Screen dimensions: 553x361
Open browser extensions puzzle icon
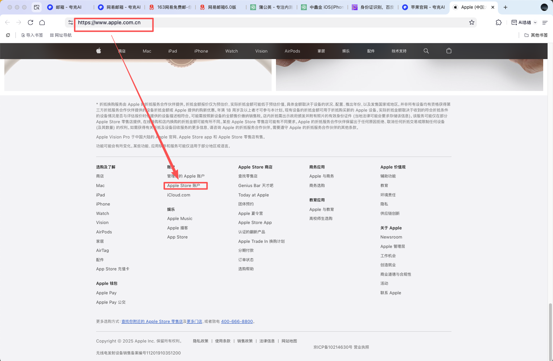pyautogui.click(x=499, y=22)
